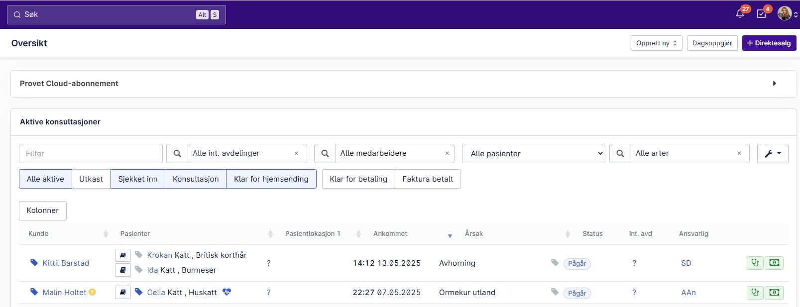Screen dimensions: 800x307
Task: Click responsible SD link
Action: point(686,263)
